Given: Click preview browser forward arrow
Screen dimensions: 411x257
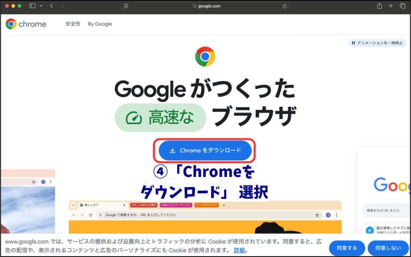Looking at the screenshot, I should click(x=82, y=215).
